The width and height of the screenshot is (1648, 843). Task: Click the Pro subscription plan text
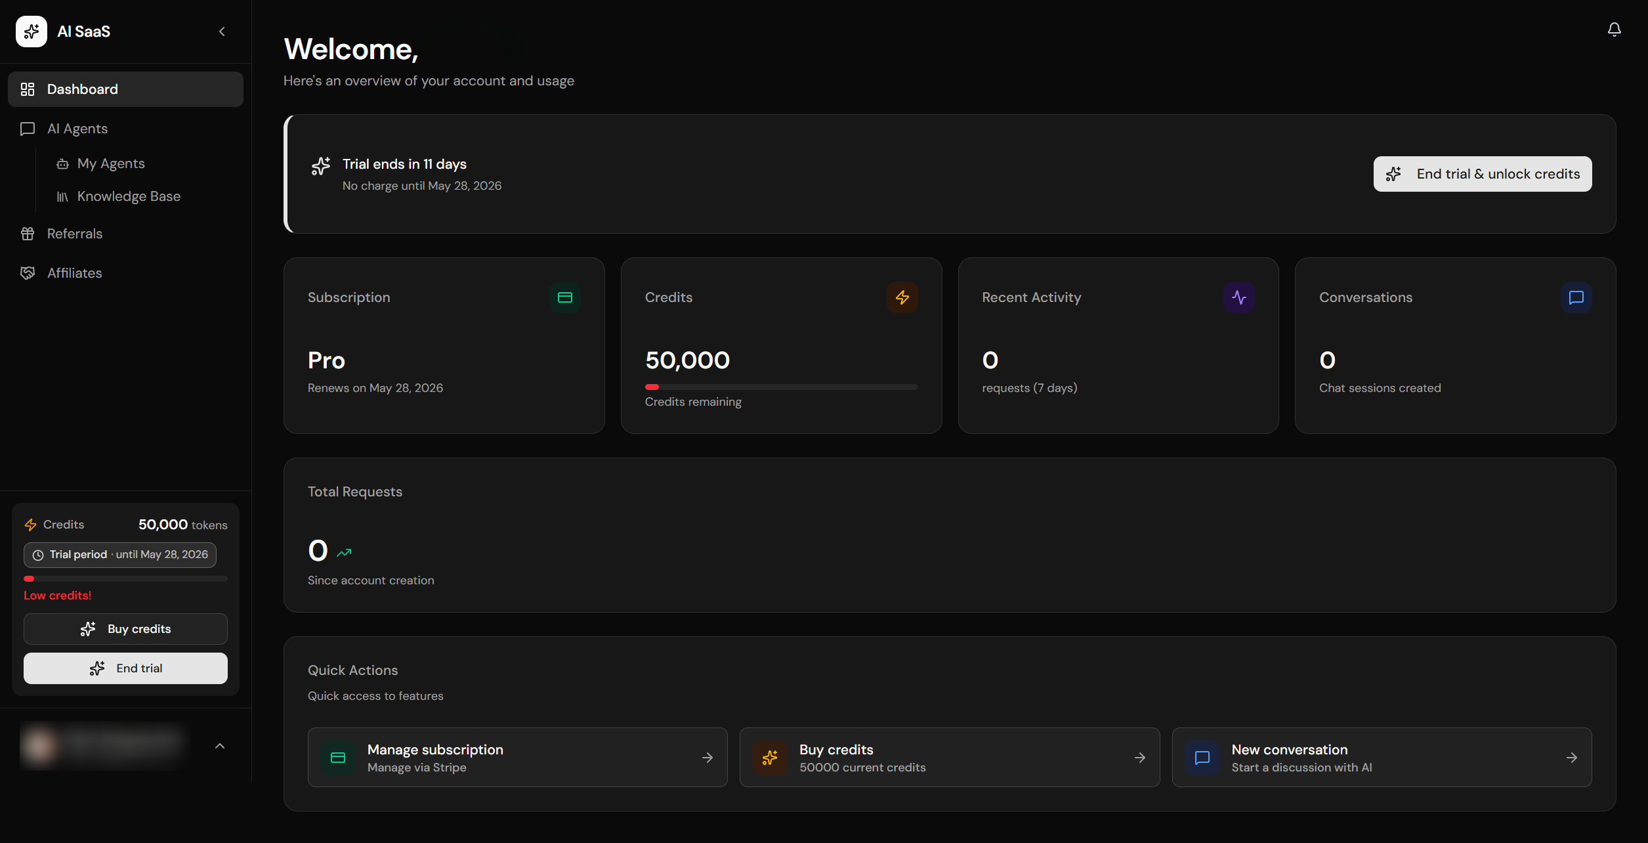tap(326, 360)
